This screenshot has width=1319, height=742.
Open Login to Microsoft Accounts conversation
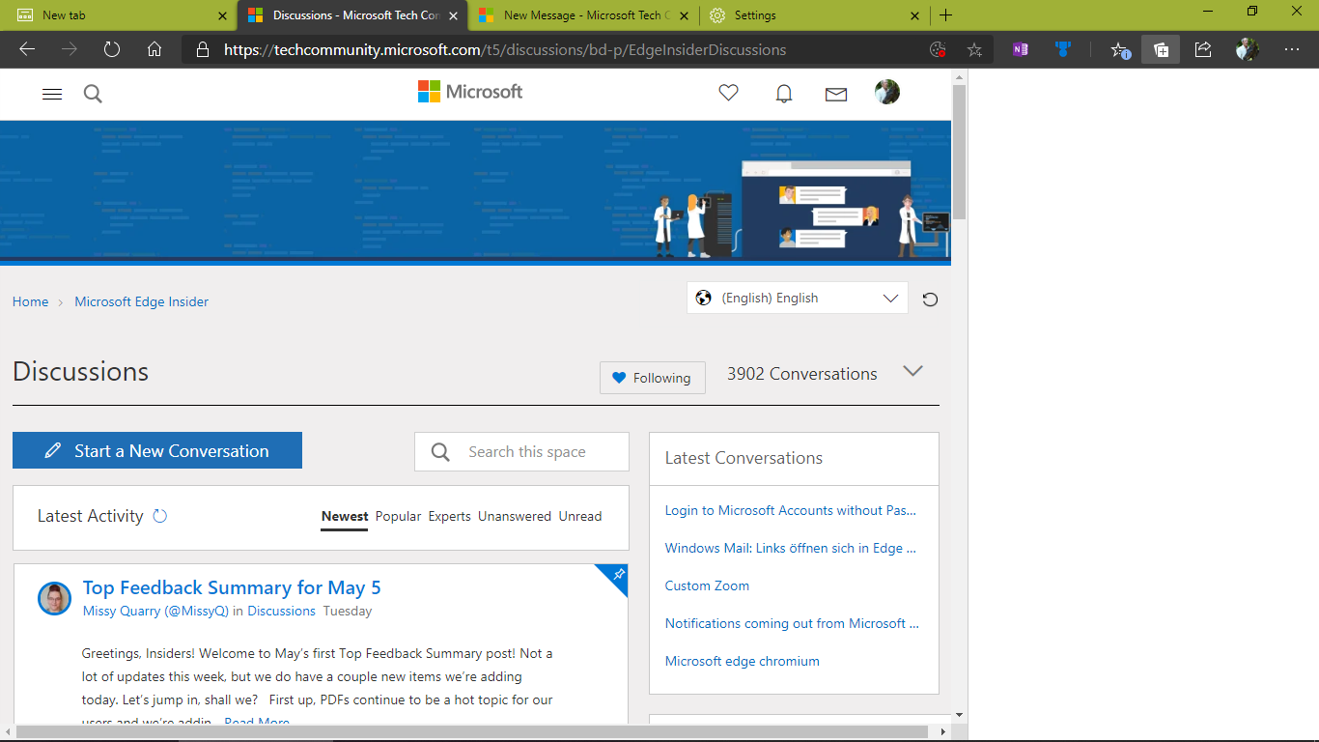[x=791, y=510]
